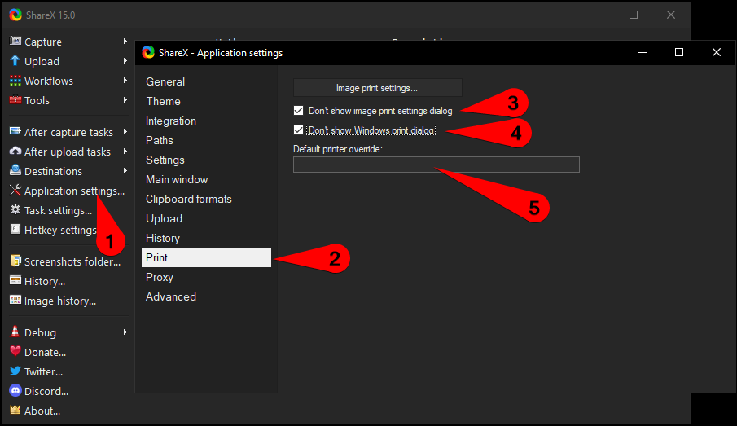Click ShareX 15.0 main window logo
The height and width of the screenshot is (426, 737).
[x=15, y=15]
